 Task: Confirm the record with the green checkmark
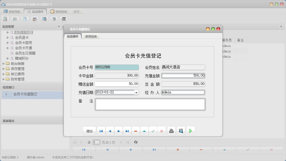[x=153, y=131]
